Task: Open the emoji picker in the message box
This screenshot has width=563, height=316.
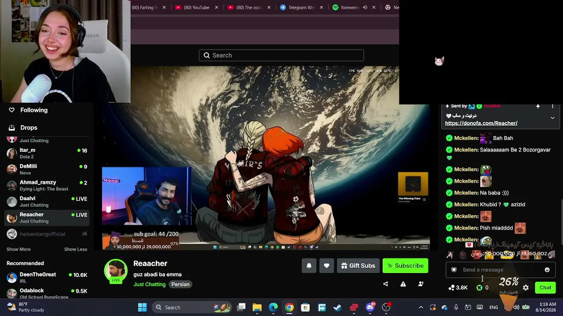Action: [x=547, y=270]
